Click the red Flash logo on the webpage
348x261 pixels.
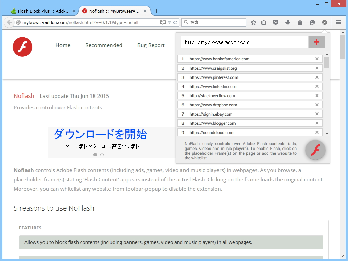click(x=22, y=47)
